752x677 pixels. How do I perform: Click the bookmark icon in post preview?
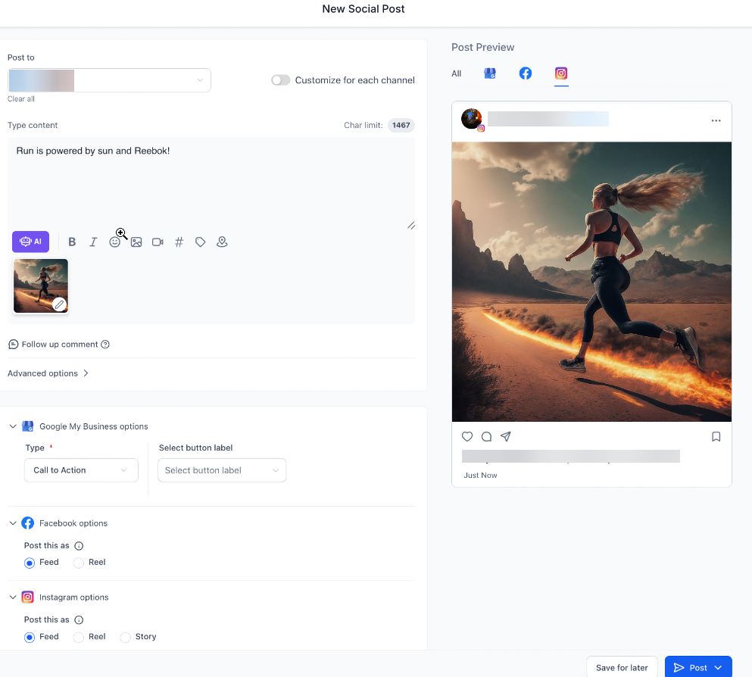(716, 436)
